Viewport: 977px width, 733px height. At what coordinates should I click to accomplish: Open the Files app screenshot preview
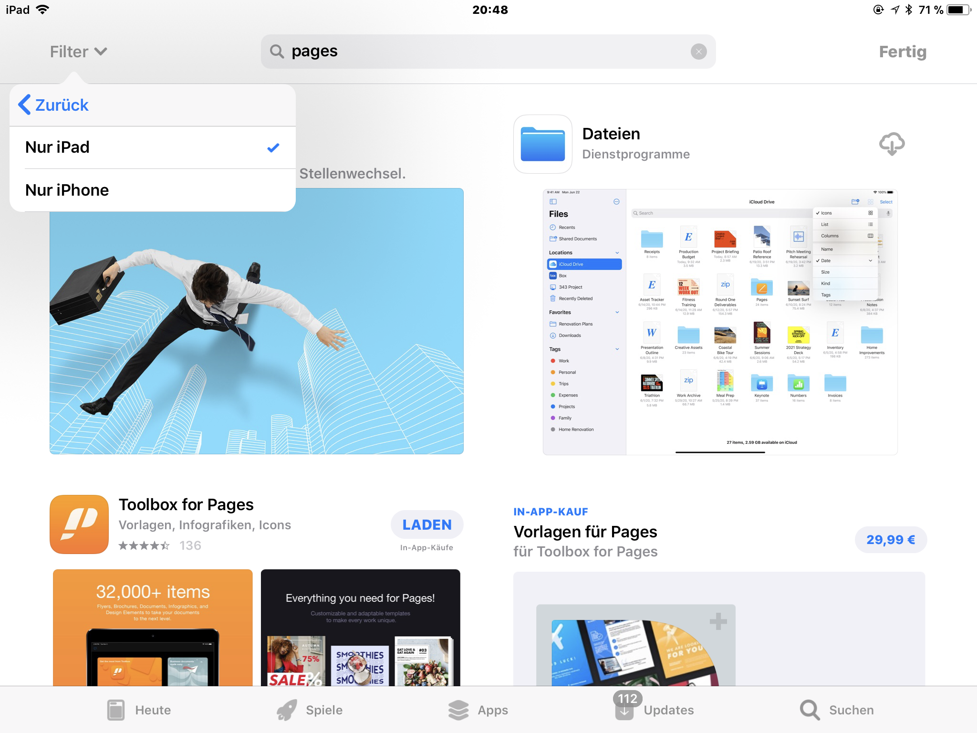(720, 322)
